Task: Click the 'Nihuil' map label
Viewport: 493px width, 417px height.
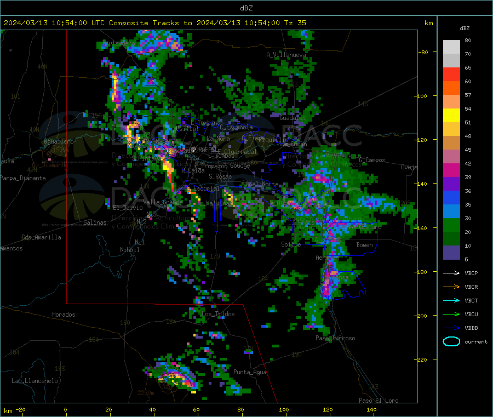Action: 129,250
